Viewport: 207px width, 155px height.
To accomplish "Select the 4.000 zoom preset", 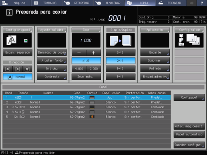I will coord(79,69).
